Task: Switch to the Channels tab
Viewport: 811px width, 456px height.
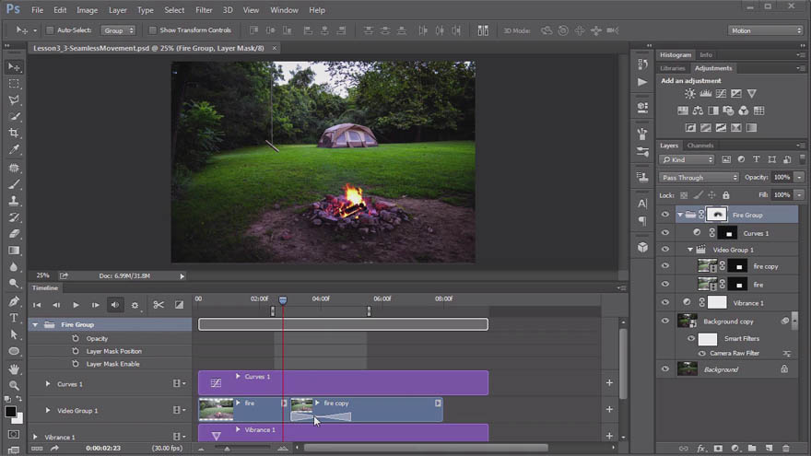Action: (x=700, y=146)
